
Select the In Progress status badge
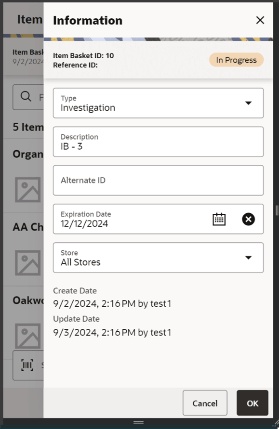[x=236, y=60]
